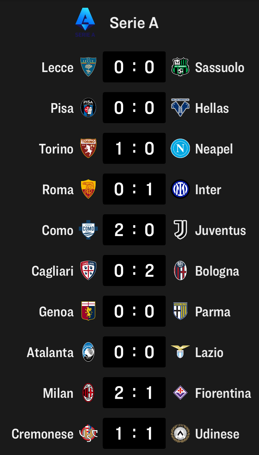Click the Inter club crest

tap(180, 189)
